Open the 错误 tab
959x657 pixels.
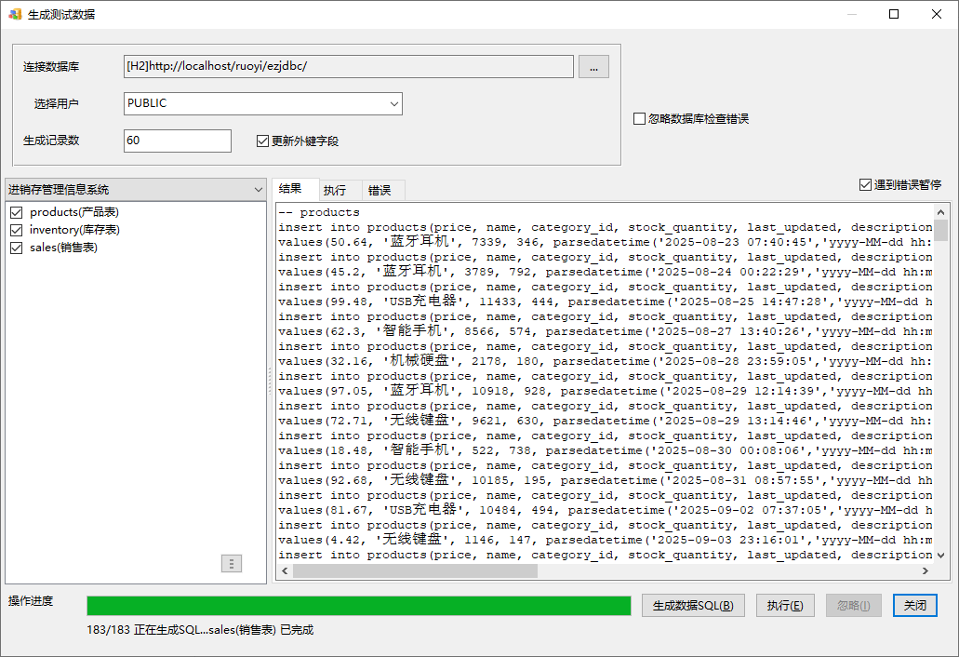click(x=380, y=191)
